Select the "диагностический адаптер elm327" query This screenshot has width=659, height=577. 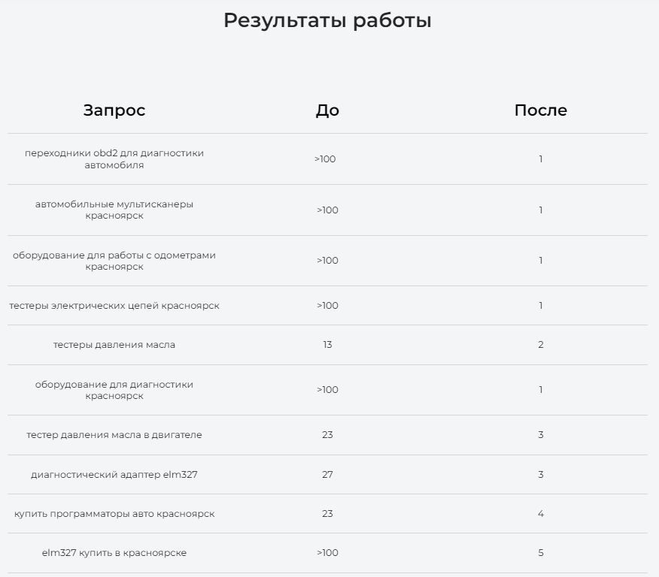coord(114,475)
